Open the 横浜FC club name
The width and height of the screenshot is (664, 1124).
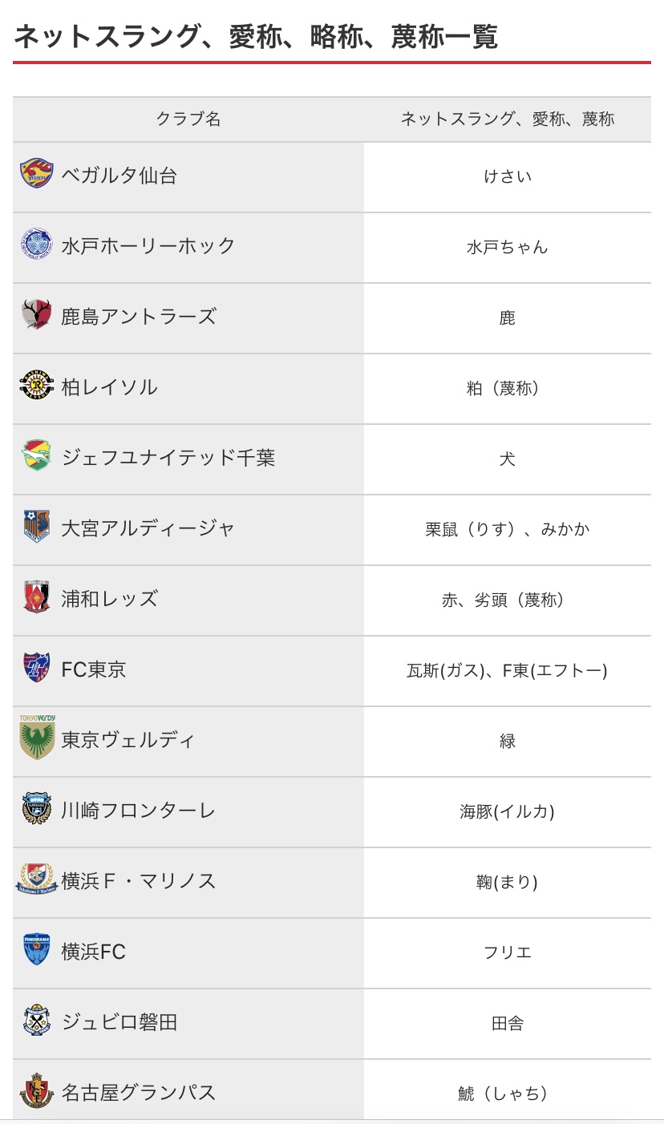point(94,952)
